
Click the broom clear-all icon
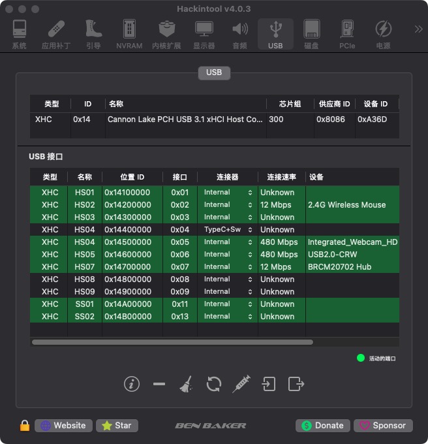[x=186, y=384]
